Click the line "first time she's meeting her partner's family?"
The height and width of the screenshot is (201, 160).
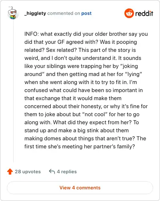click(80, 146)
